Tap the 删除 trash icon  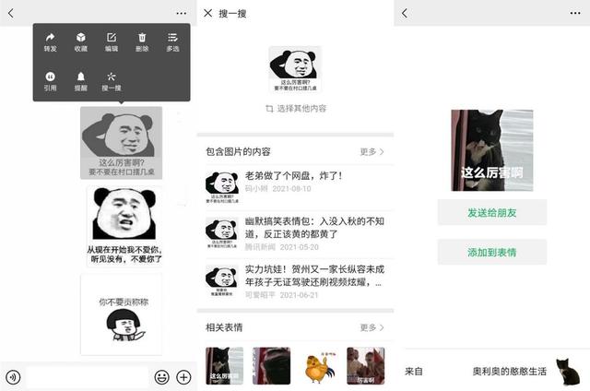[x=142, y=42]
